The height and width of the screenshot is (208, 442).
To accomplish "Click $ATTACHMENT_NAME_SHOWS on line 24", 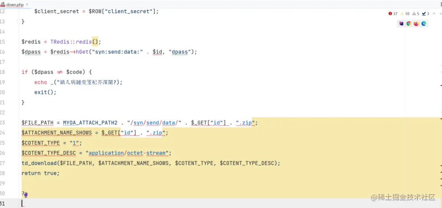I will (x=57, y=133).
